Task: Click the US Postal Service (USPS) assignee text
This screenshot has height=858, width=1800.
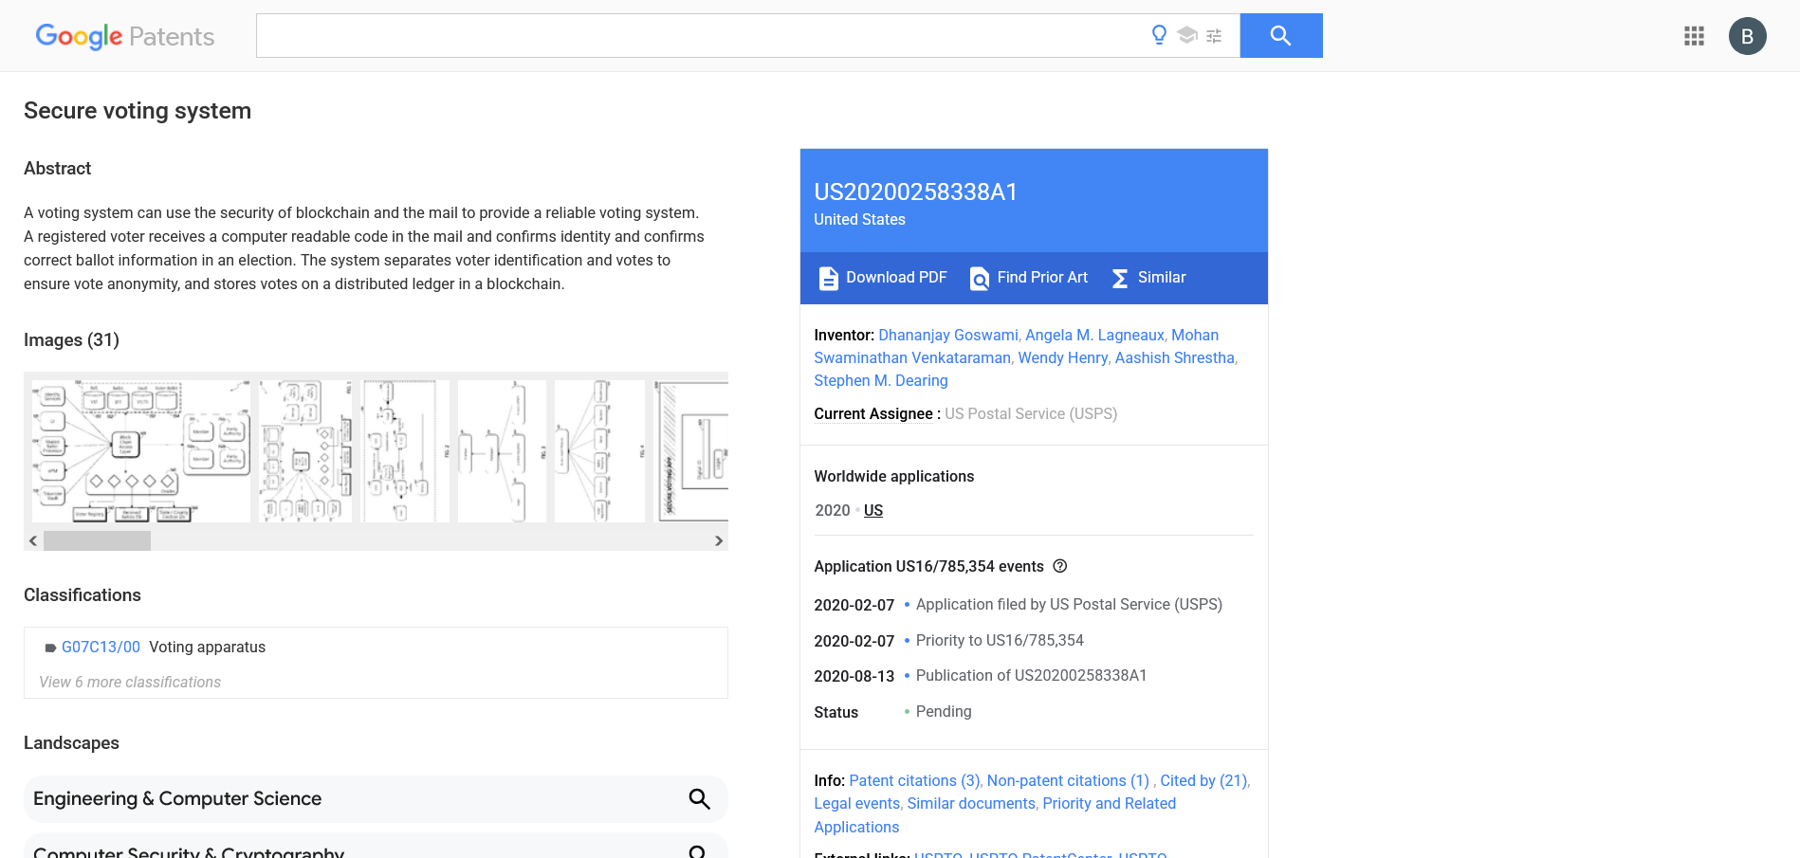Action: 1031,413
